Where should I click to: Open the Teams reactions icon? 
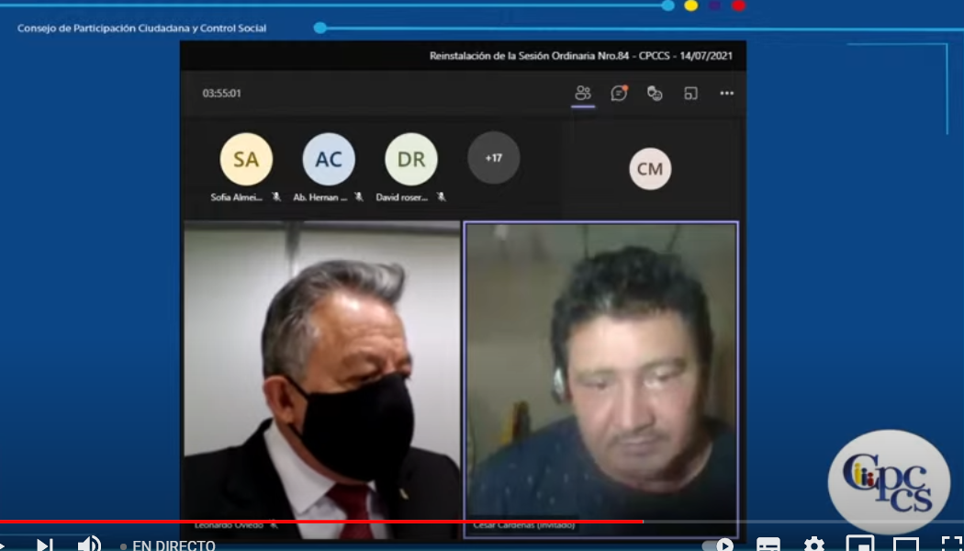pos(655,94)
